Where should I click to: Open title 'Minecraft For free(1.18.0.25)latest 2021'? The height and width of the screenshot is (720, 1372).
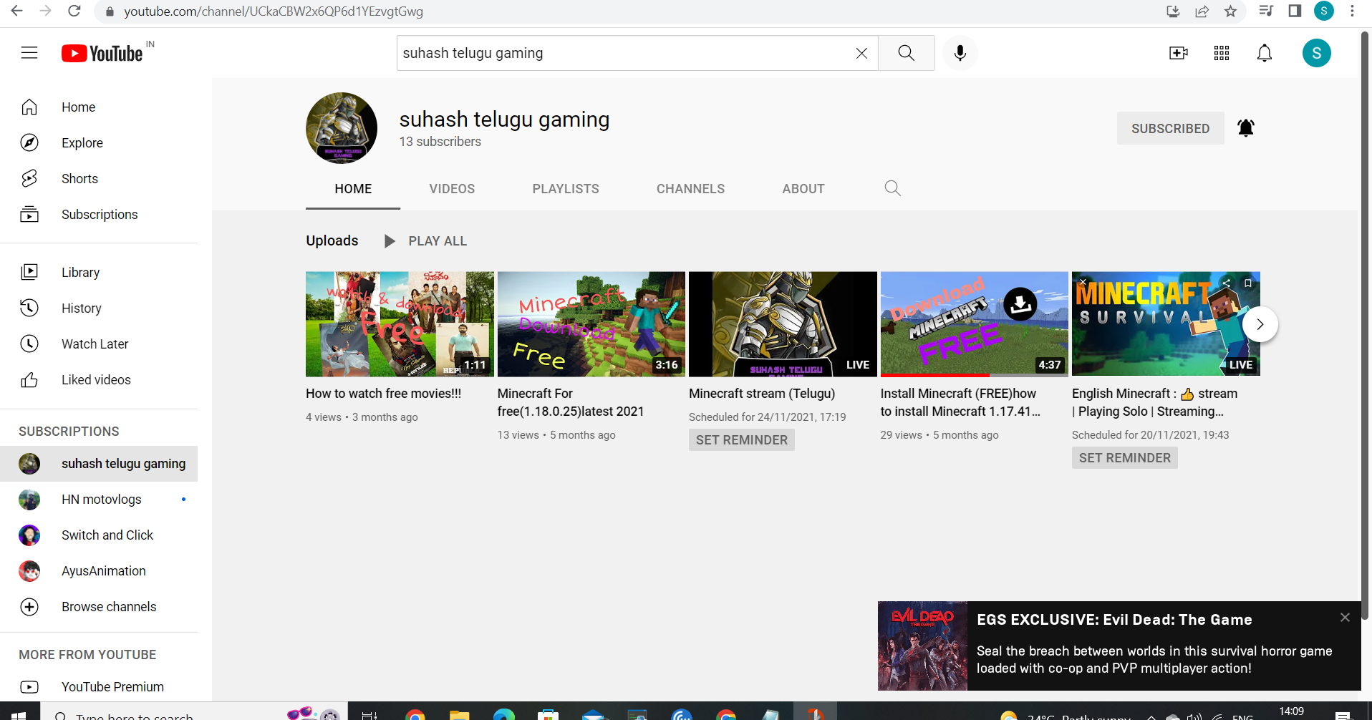571,402
